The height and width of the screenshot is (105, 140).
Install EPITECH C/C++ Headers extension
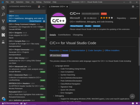point(43,89)
